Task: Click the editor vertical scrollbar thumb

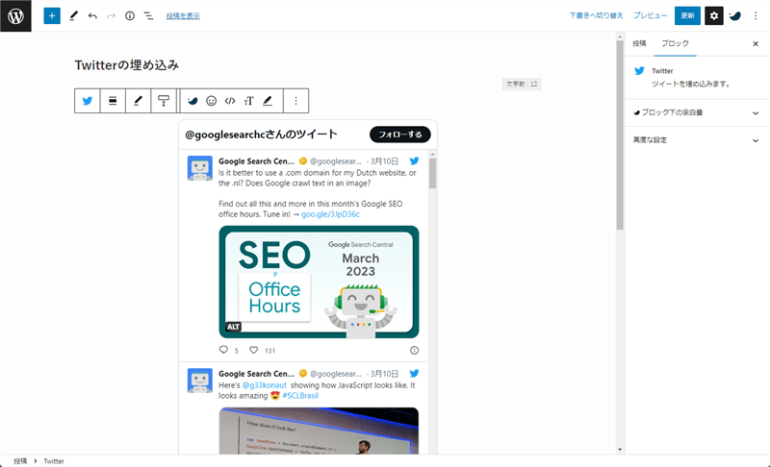Action: tap(620, 135)
